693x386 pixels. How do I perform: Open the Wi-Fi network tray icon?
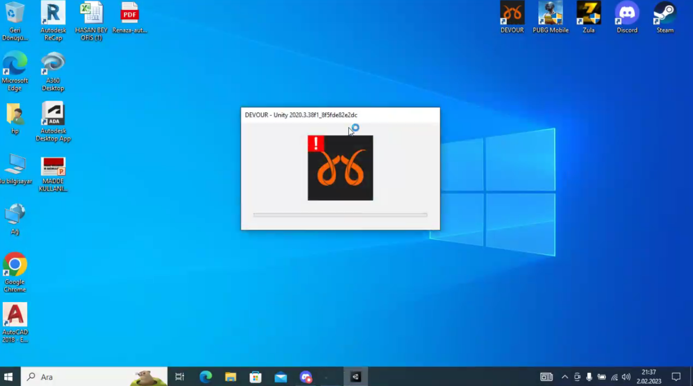point(614,377)
